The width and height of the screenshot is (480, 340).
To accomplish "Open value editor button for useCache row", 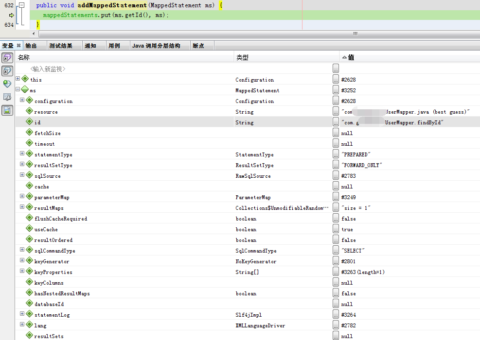I will [336, 229].
